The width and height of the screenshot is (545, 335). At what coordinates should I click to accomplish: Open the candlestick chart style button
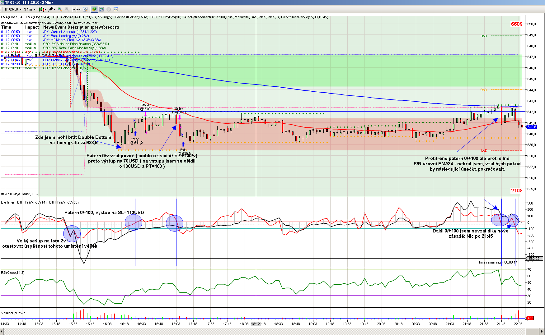tap(41, 9)
